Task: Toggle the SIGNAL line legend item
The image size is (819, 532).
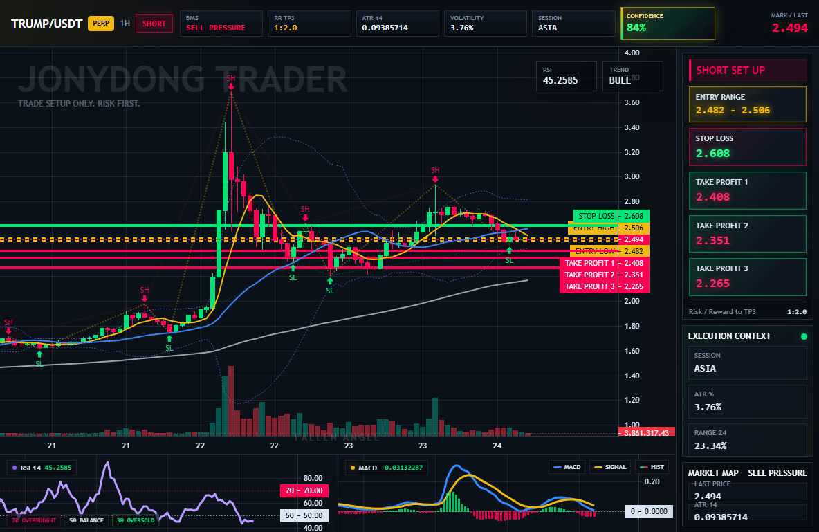Action: (x=610, y=467)
